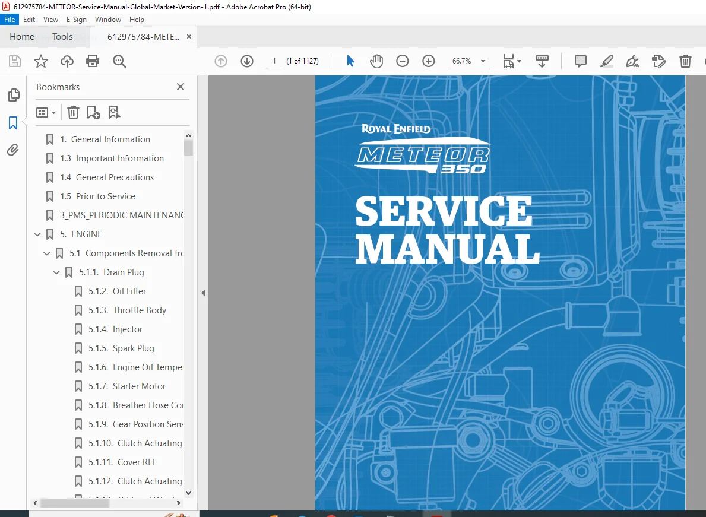This screenshot has height=517, width=706.
Task: Open the E-Sign menu
Action: (x=76, y=20)
